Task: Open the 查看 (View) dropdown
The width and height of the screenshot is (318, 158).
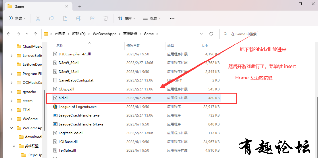Action: click(x=152, y=18)
